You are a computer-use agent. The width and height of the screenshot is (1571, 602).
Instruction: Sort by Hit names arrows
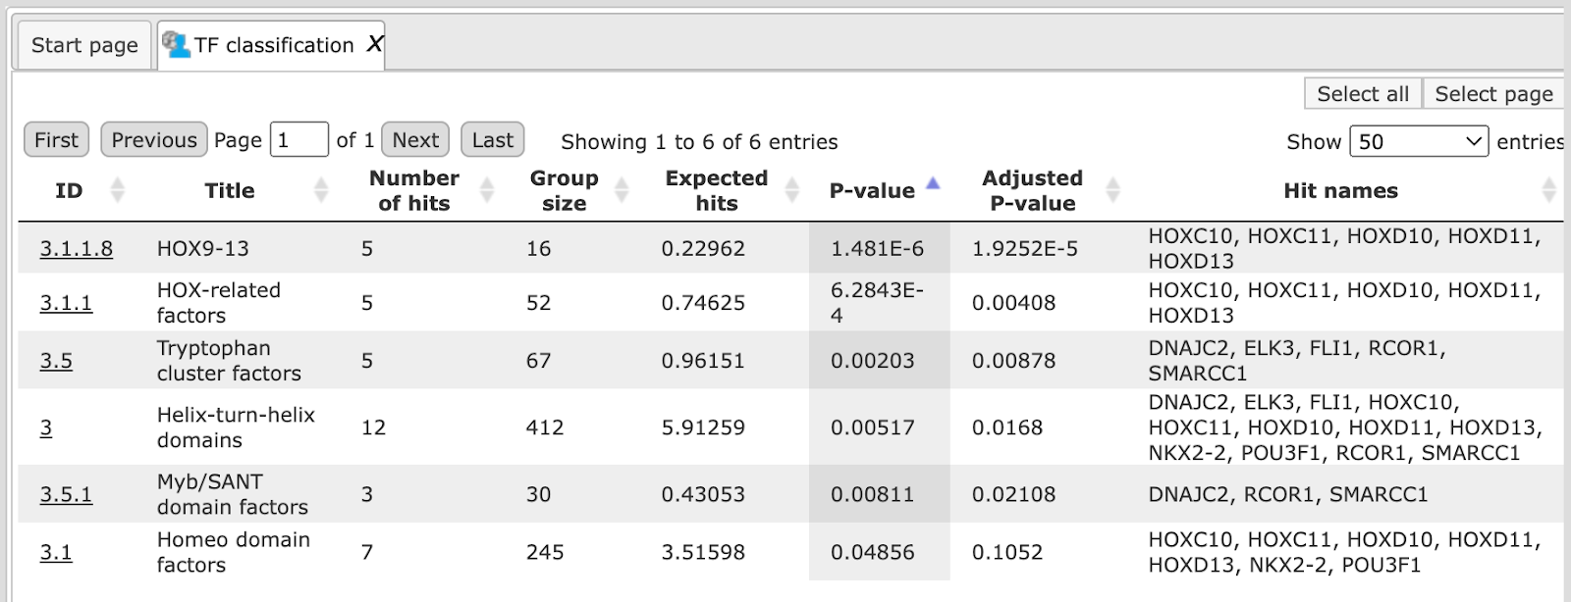[x=1548, y=190]
